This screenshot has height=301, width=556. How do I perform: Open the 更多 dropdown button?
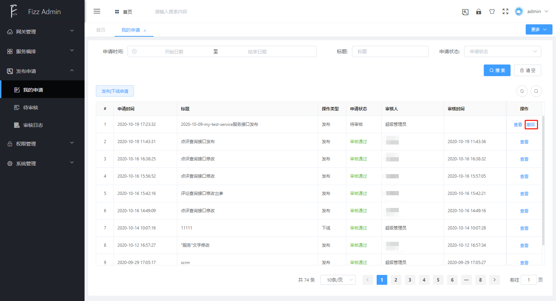[x=539, y=29]
